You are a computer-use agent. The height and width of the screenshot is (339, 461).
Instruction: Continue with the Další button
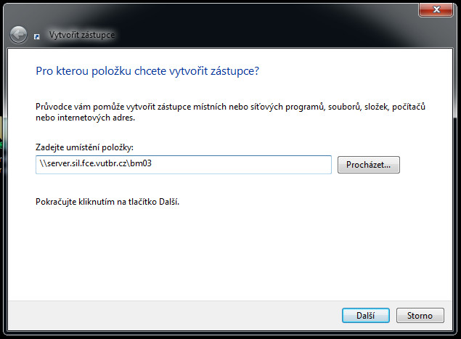(x=366, y=316)
